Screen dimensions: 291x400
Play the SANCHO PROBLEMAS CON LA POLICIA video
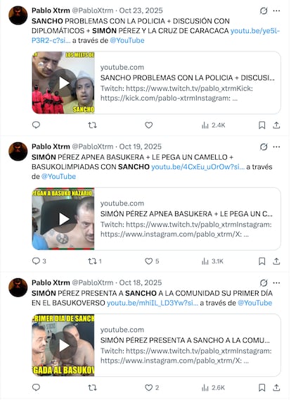[63, 83]
